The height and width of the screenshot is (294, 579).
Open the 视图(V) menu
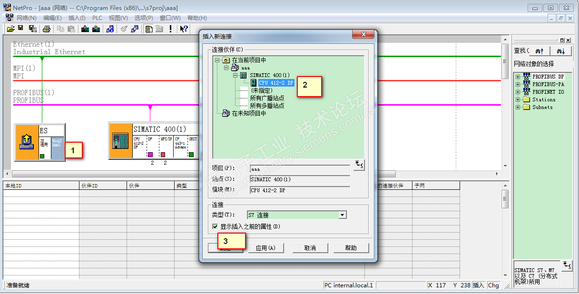[118, 18]
